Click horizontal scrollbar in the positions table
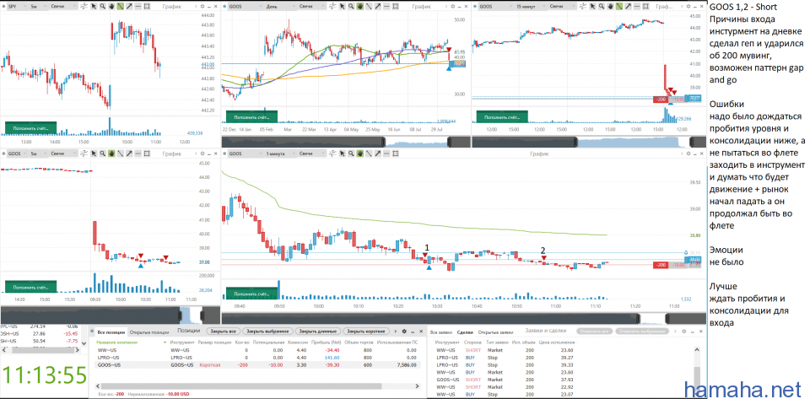The image size is (810, 399). (240, 386)
